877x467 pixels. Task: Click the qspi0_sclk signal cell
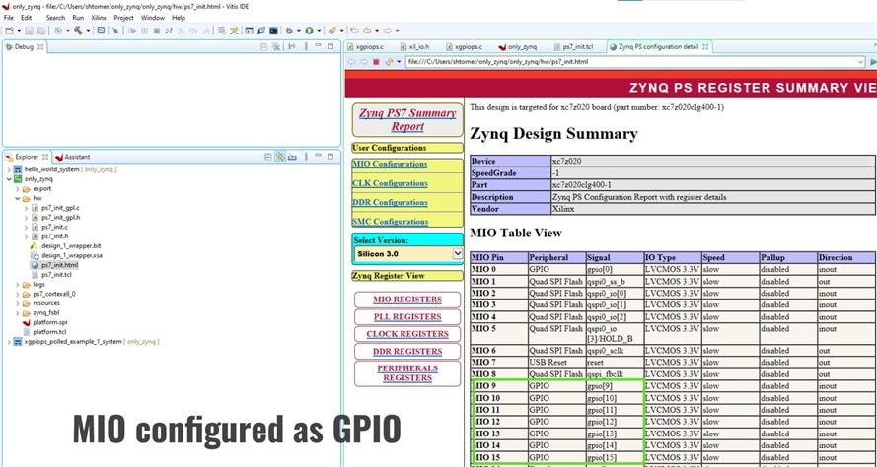coord(615,351)
